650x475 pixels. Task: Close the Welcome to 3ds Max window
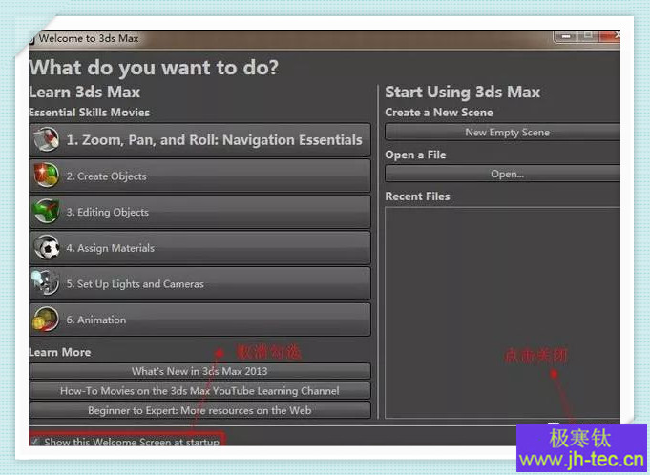point(610,36)
